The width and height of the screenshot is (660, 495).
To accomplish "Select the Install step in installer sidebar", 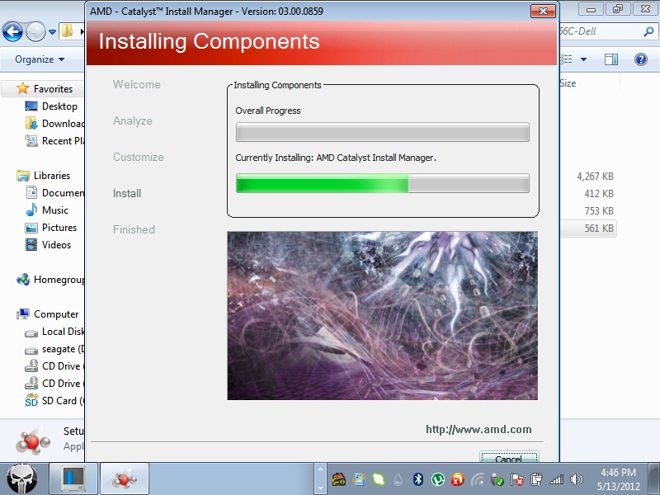I will tap(127, 193).
